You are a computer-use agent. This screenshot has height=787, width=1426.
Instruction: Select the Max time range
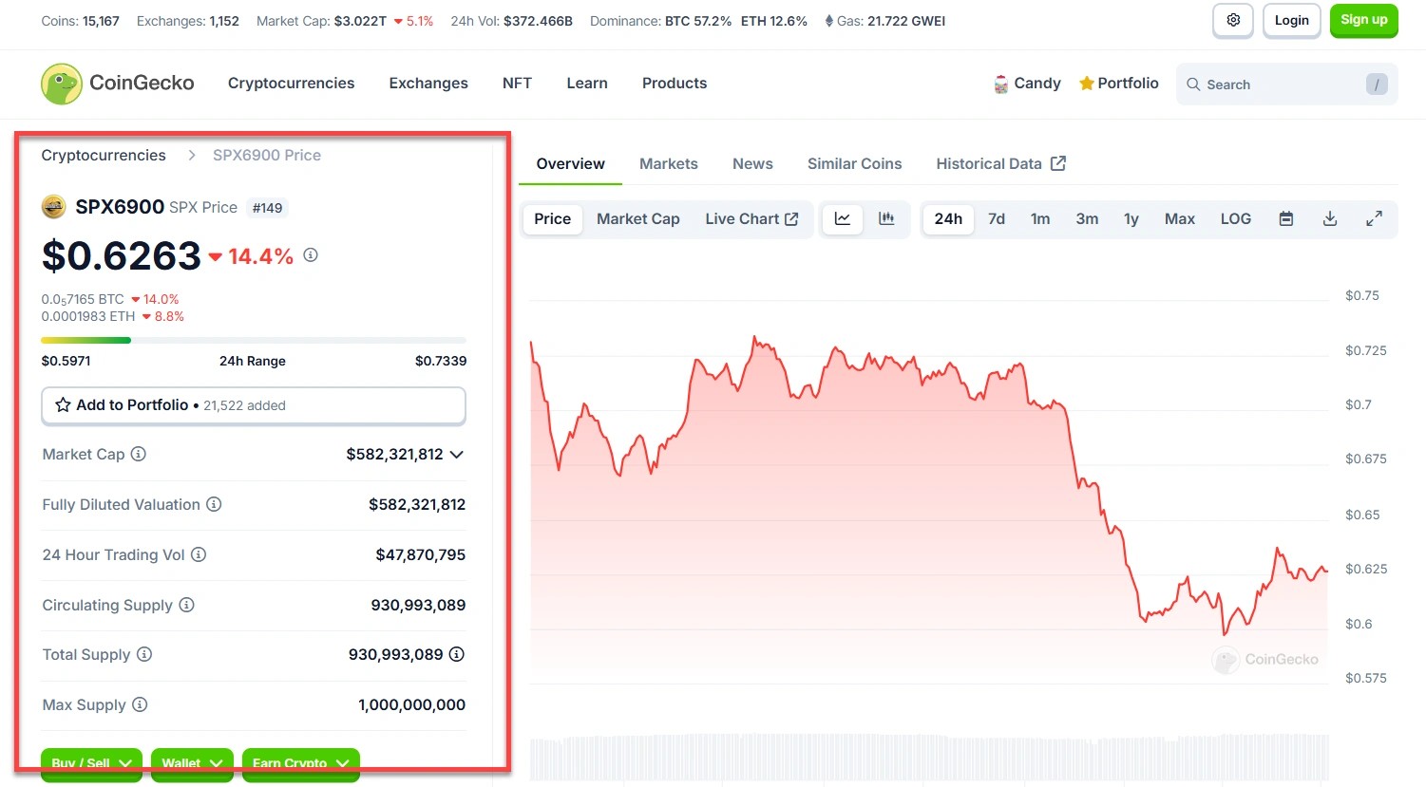point(1180,218)
